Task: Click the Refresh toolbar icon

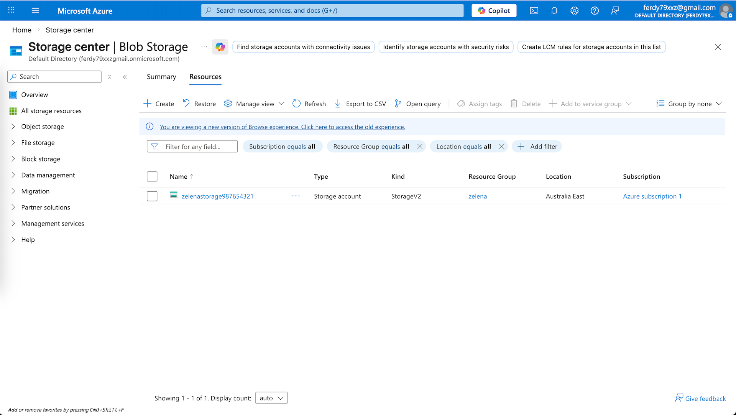Action: 296,104
